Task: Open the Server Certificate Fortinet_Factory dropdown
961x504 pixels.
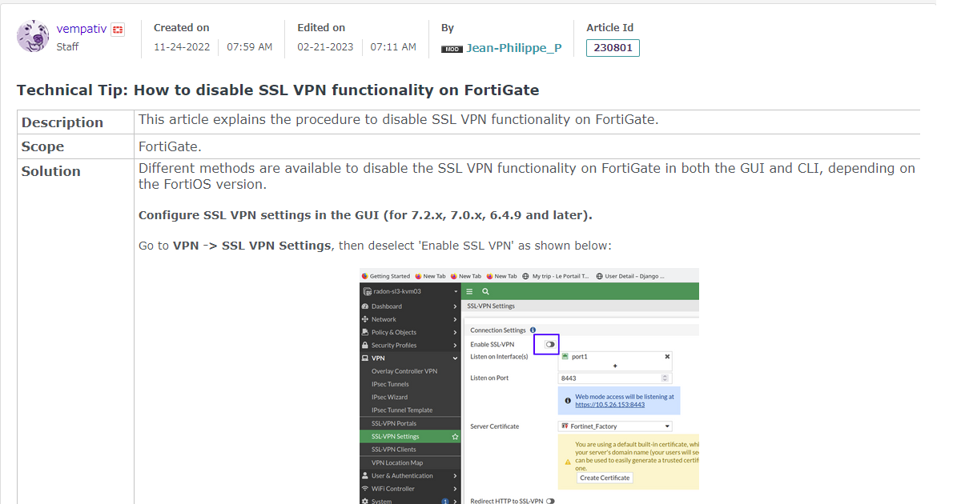Action: pos(615,426)
